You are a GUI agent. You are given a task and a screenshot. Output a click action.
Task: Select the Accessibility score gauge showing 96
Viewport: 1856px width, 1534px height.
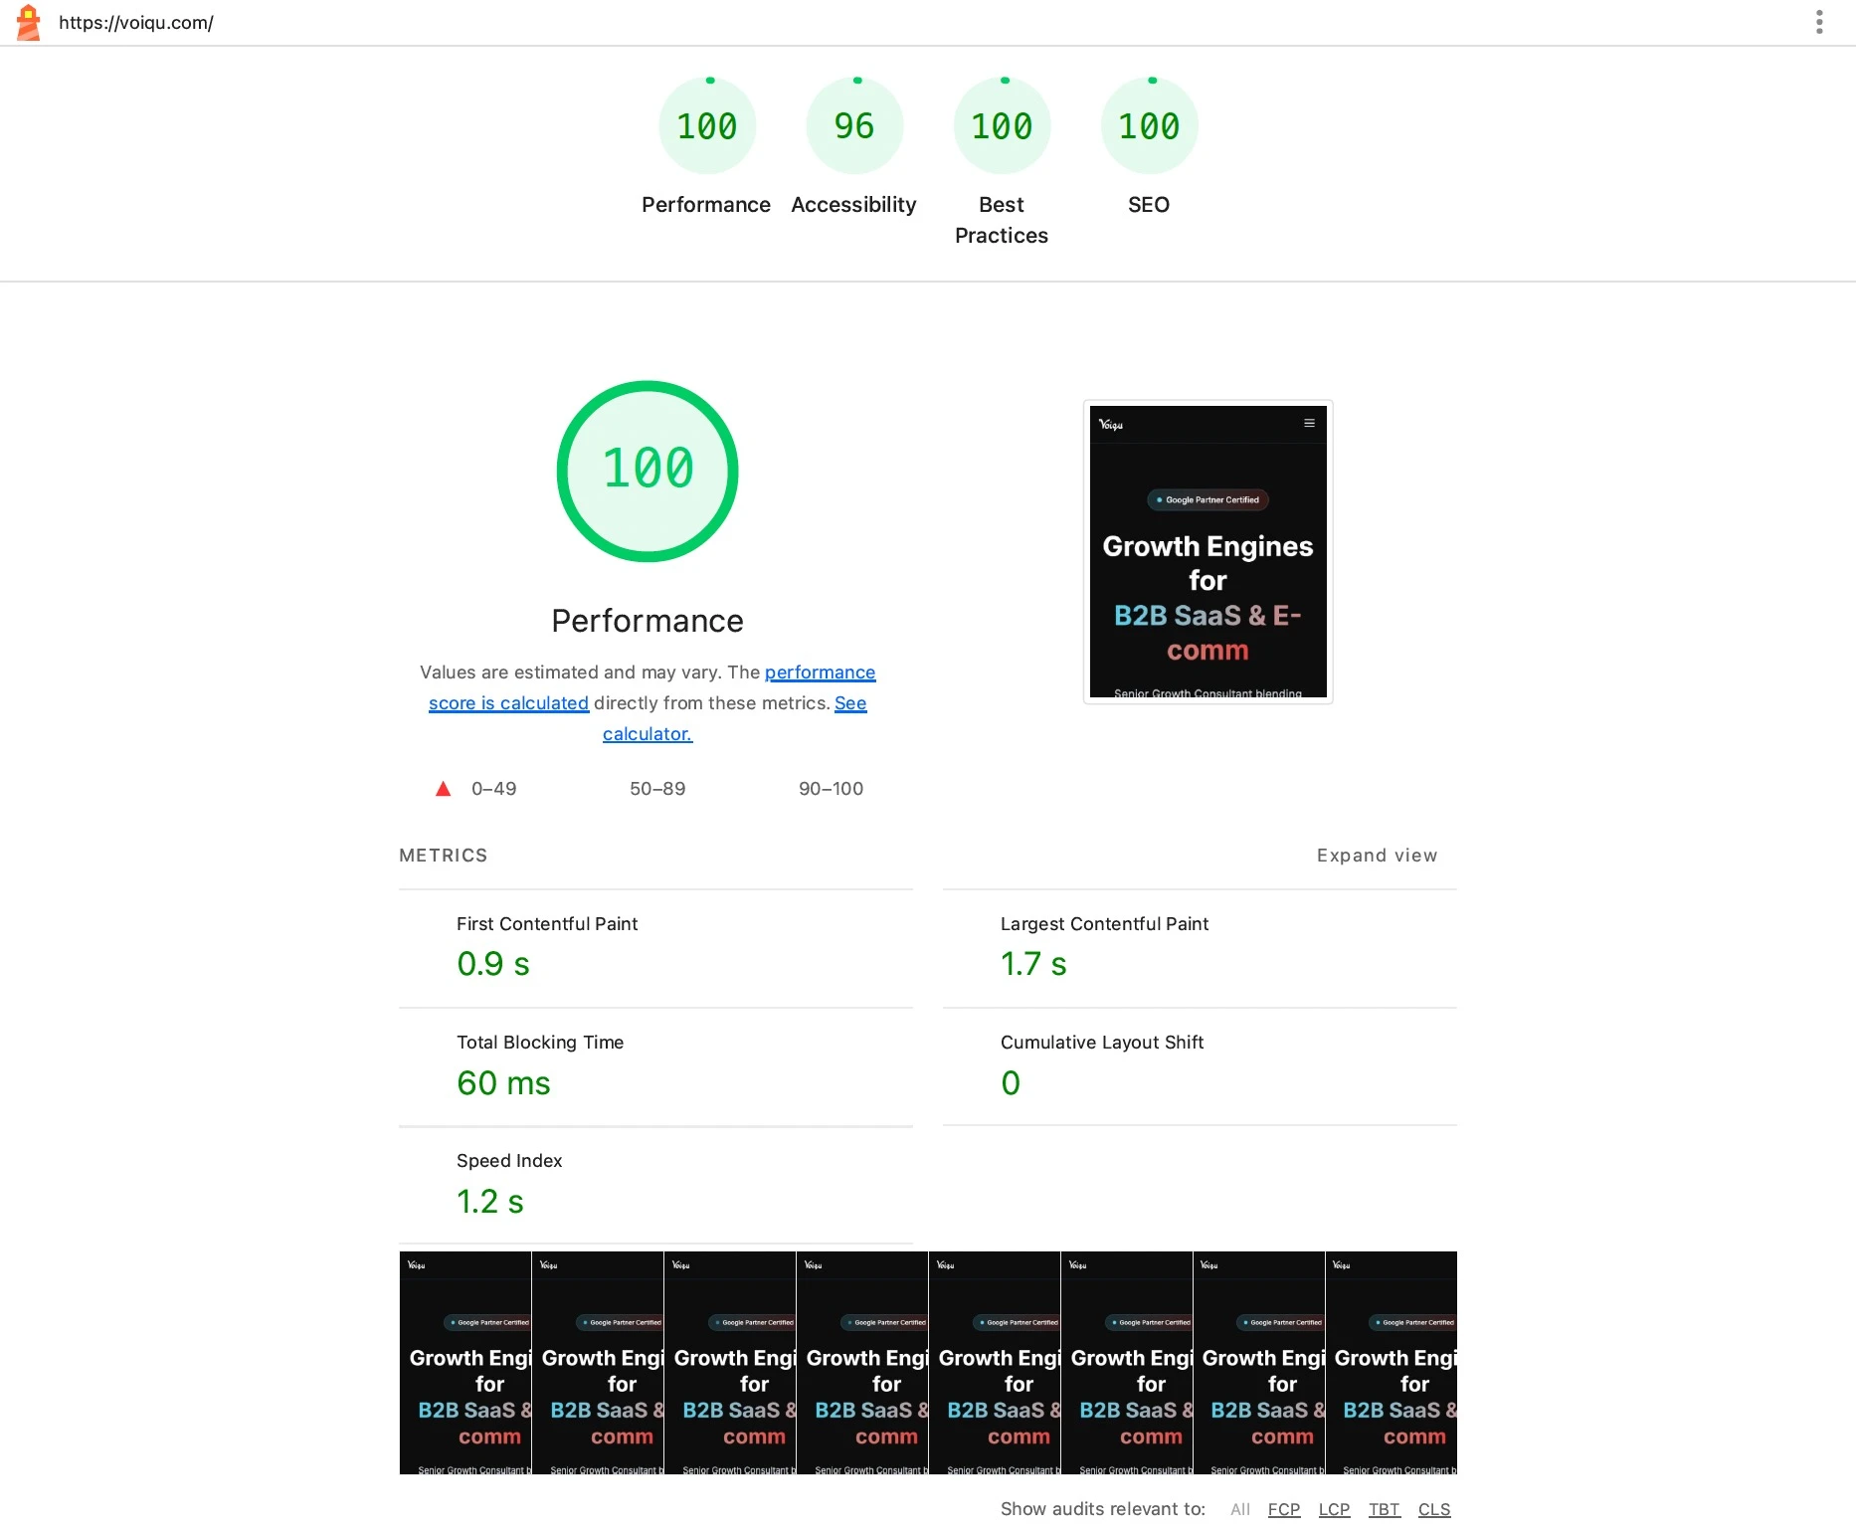(853, 124)
